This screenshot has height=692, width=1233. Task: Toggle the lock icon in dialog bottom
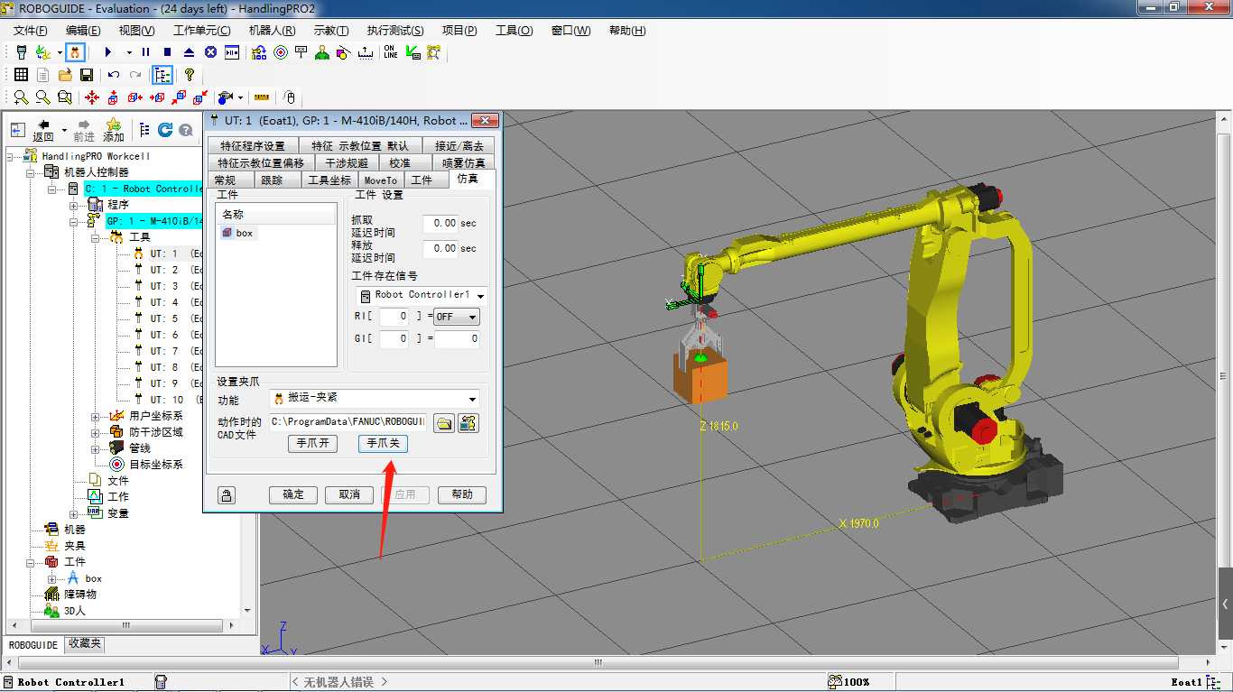227,495
